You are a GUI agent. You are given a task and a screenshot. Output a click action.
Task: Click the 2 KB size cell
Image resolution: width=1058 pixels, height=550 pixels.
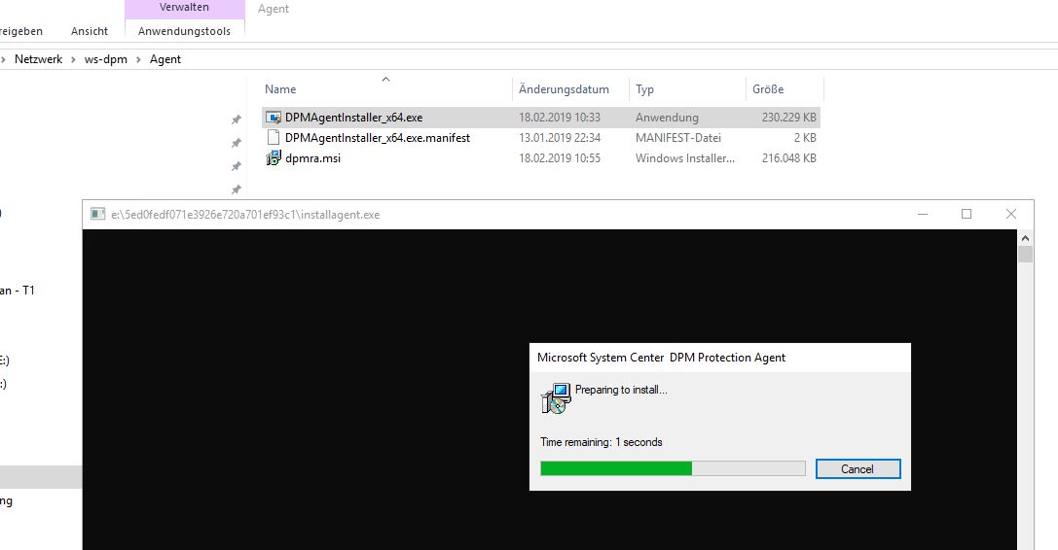(x=805, y=138)
